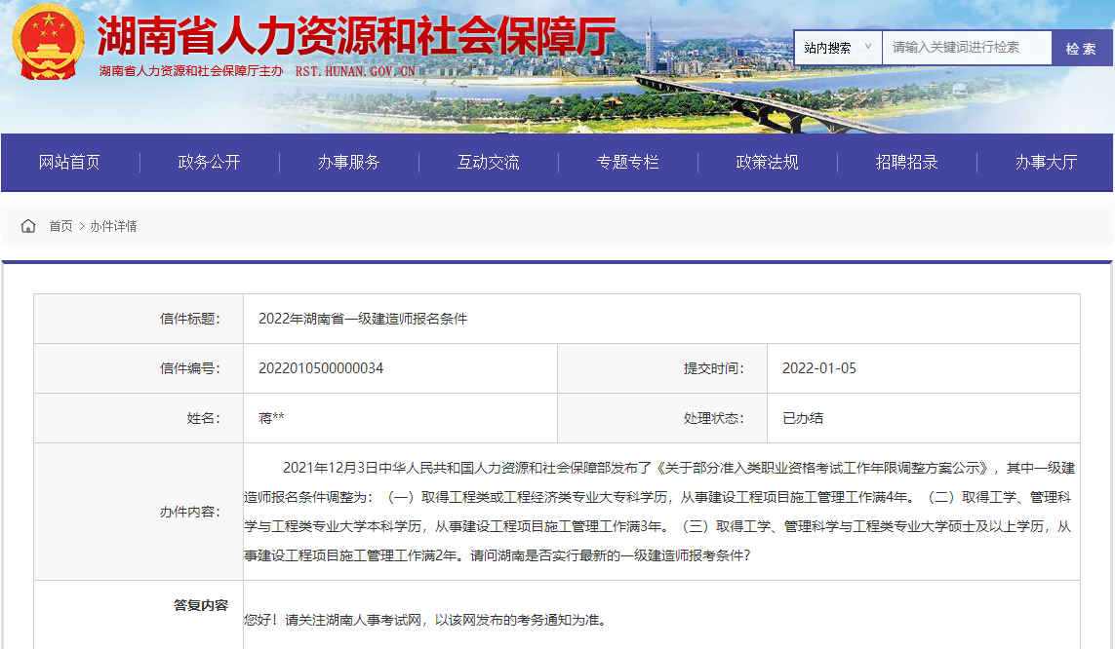Open the 办事大厅 navigation item
1115x649 pixels.
[1046, 162]
